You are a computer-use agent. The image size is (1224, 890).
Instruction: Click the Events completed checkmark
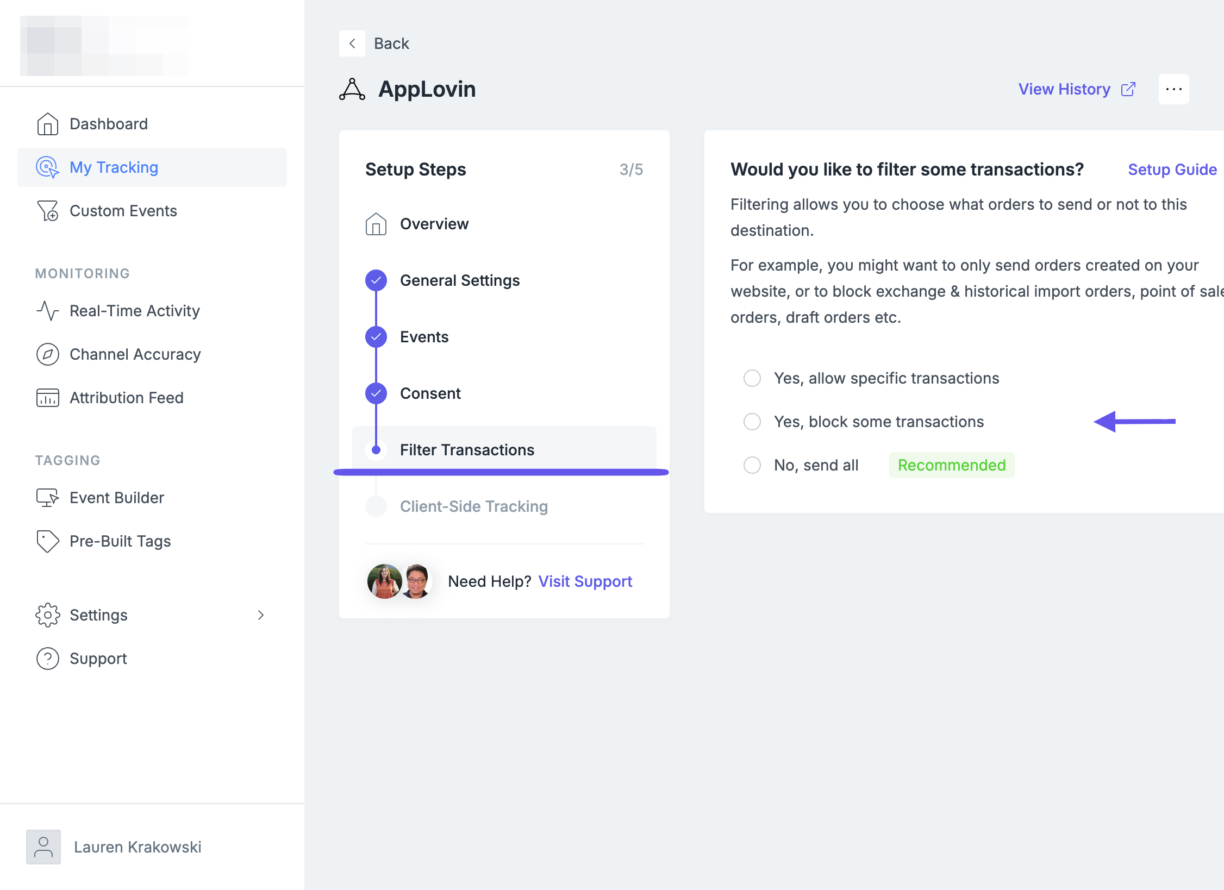point(376,337)
